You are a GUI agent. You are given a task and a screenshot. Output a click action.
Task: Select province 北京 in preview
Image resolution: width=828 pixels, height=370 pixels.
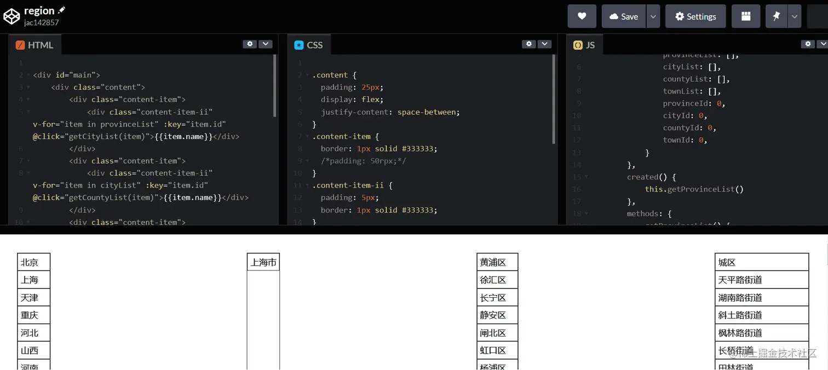33,262
